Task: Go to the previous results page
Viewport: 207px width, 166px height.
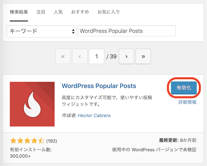Action: 80,56
